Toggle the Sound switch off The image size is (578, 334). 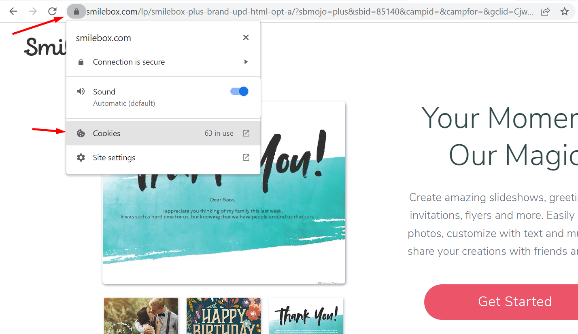click(x=239, y=91)
